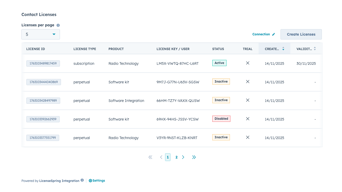Image resolution: width=342 pixels, height=192 pixels.
Task: Click the previous page left chevron
Action: tap(161, 157)
